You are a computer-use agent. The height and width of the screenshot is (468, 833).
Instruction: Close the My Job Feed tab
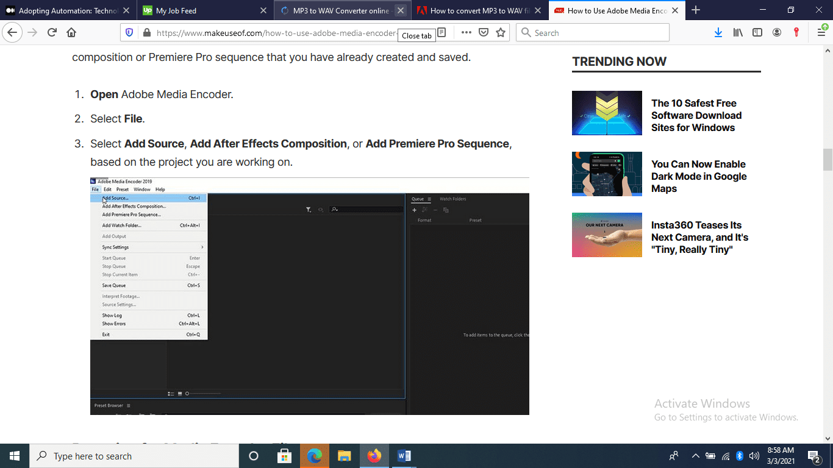click(263, 10)
